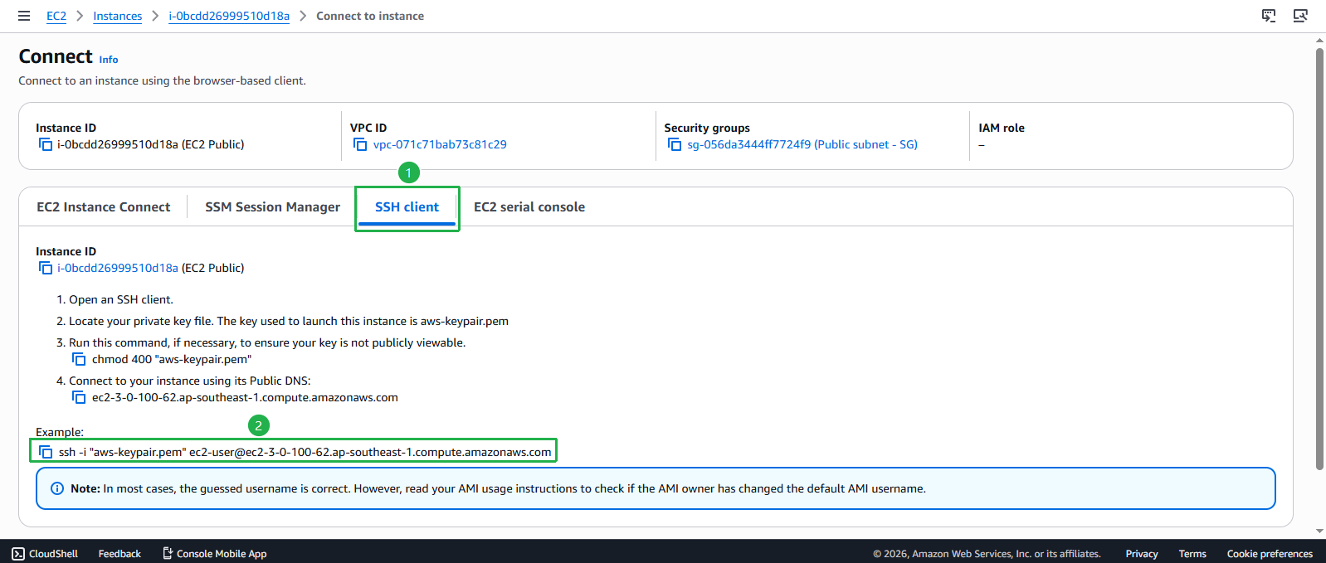The width and height of the screenshot is (1326, 563).
Task: Open the hamburger navigation menu
Action: 24,16
